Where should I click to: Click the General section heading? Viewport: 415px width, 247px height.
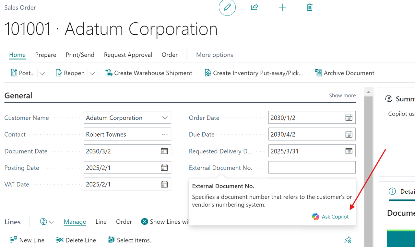tap(18, 95)
